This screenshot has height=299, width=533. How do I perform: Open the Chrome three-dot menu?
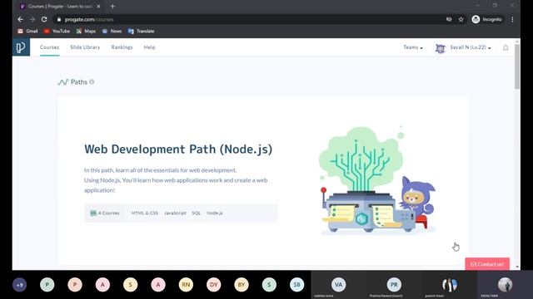pos(512,19)
